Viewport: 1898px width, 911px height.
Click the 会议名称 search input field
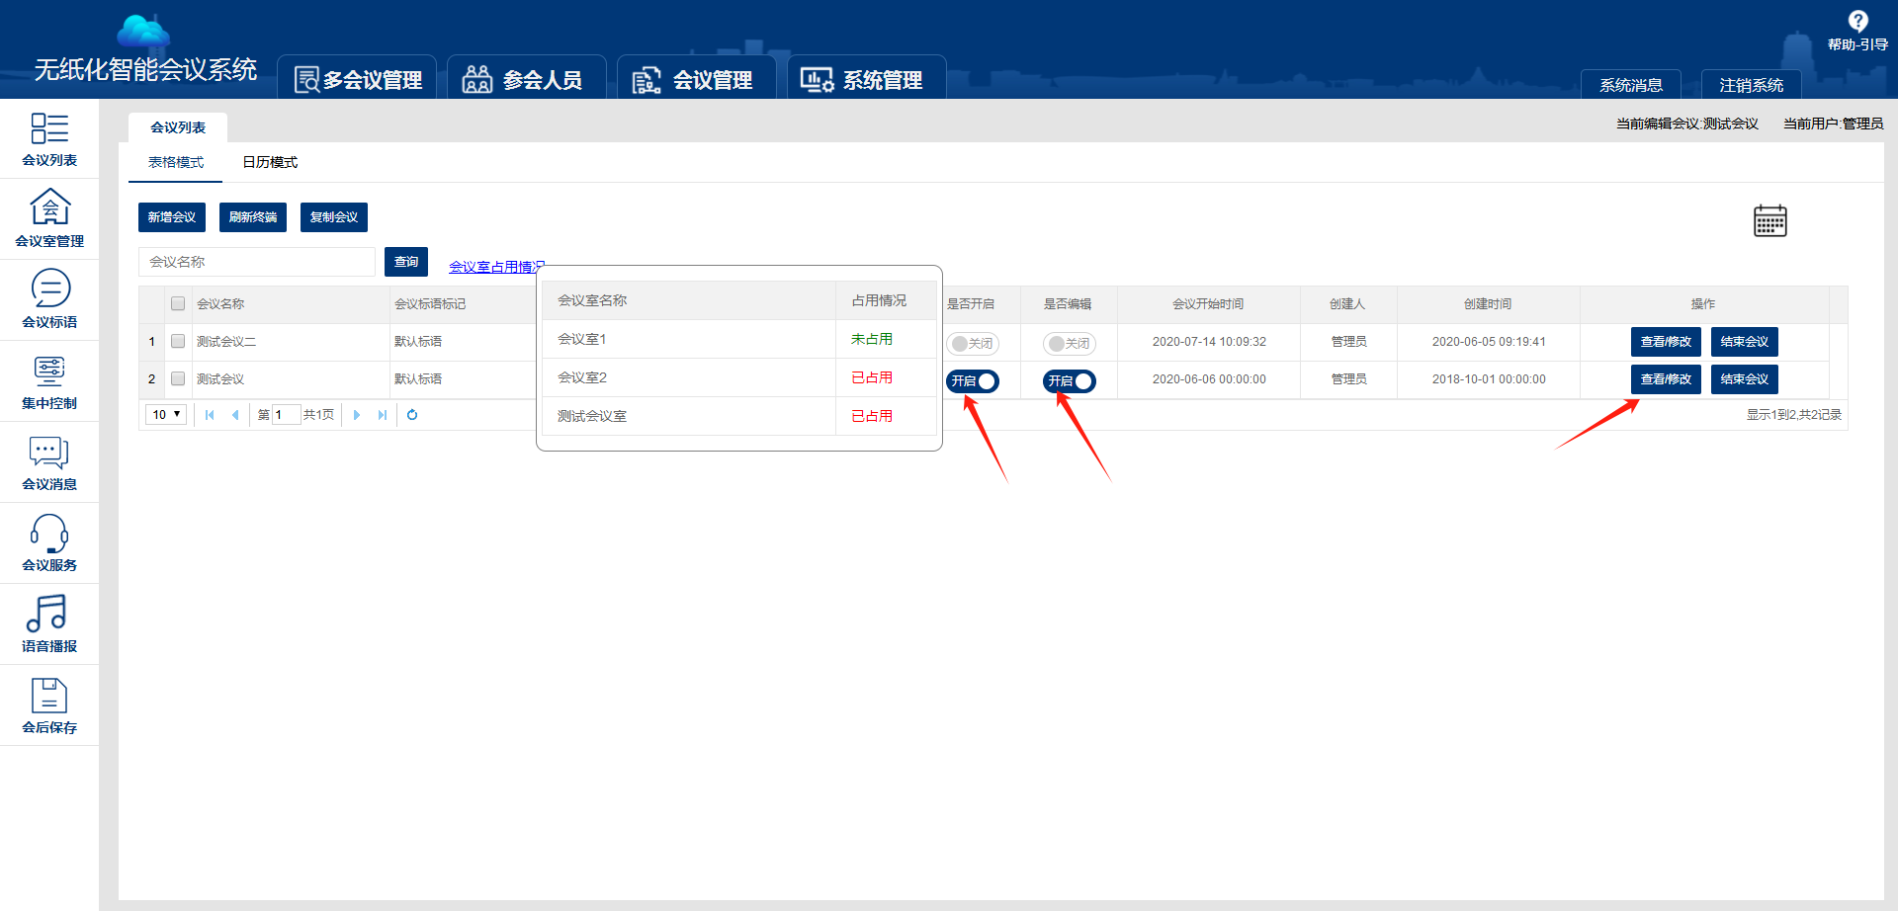coord(257,262)
